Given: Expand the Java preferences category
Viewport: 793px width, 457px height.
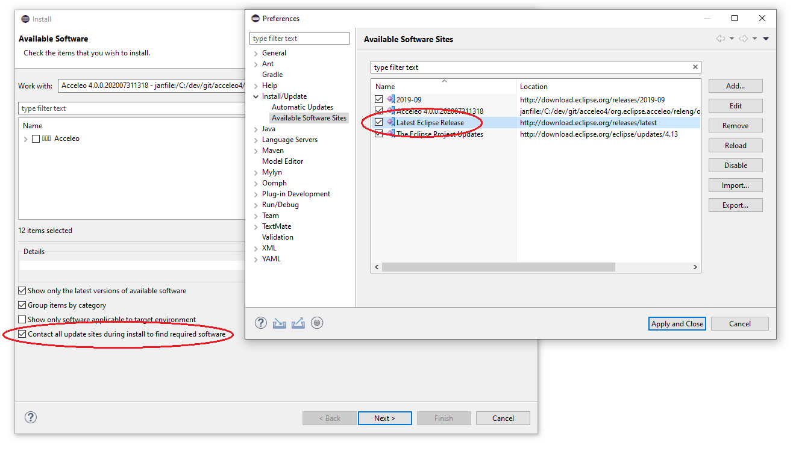Looking at the screenshot, I should [x=255, y=129].
